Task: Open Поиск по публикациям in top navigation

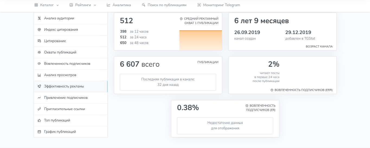Action: [164, 5]
